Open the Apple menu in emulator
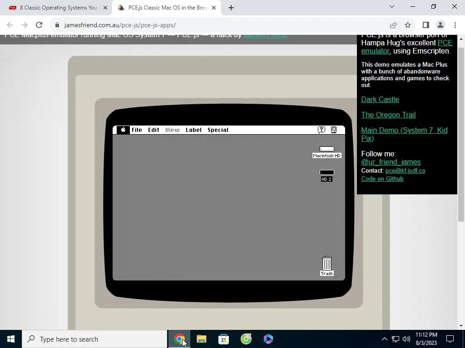Image resolution: width=465 pixels, height=348 pixels. tap(123, 130)
